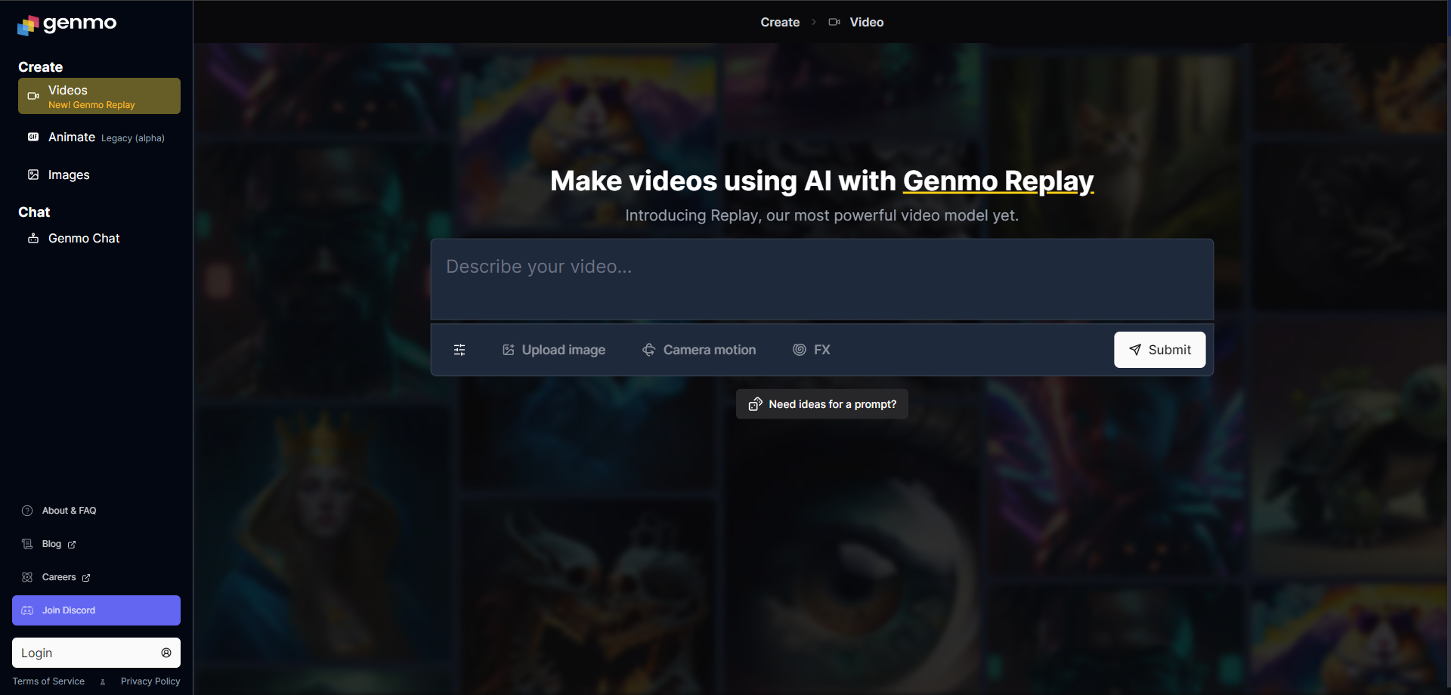1451x695 pixels.
Task: Click the Careers external link icon
Action: (x=86, y=578)
